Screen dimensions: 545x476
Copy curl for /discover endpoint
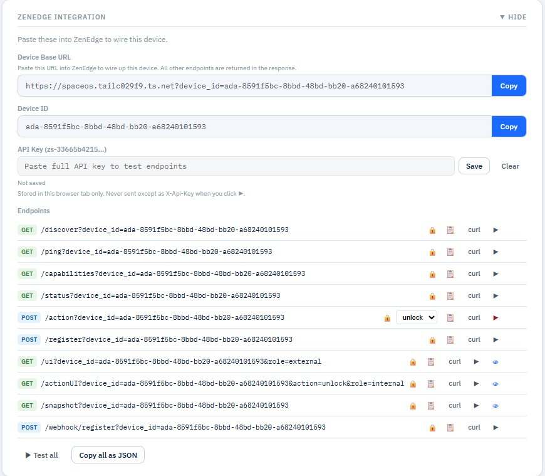pyautogui.click(x=474, y=230)
